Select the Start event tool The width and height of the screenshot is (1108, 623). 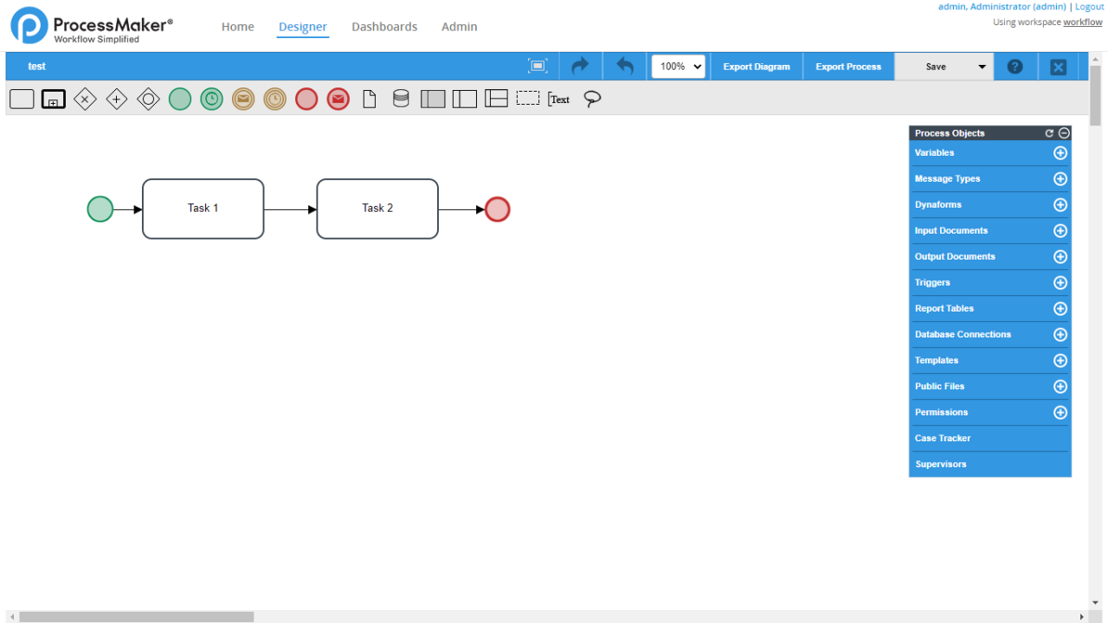[180, 99]
